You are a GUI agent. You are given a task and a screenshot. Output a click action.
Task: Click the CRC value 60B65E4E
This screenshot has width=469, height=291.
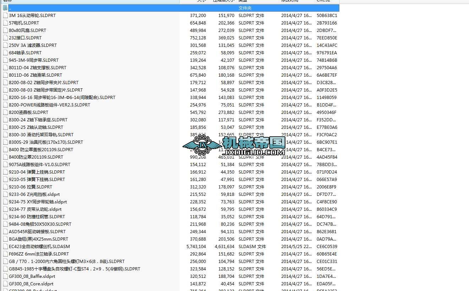pos(327,254)
